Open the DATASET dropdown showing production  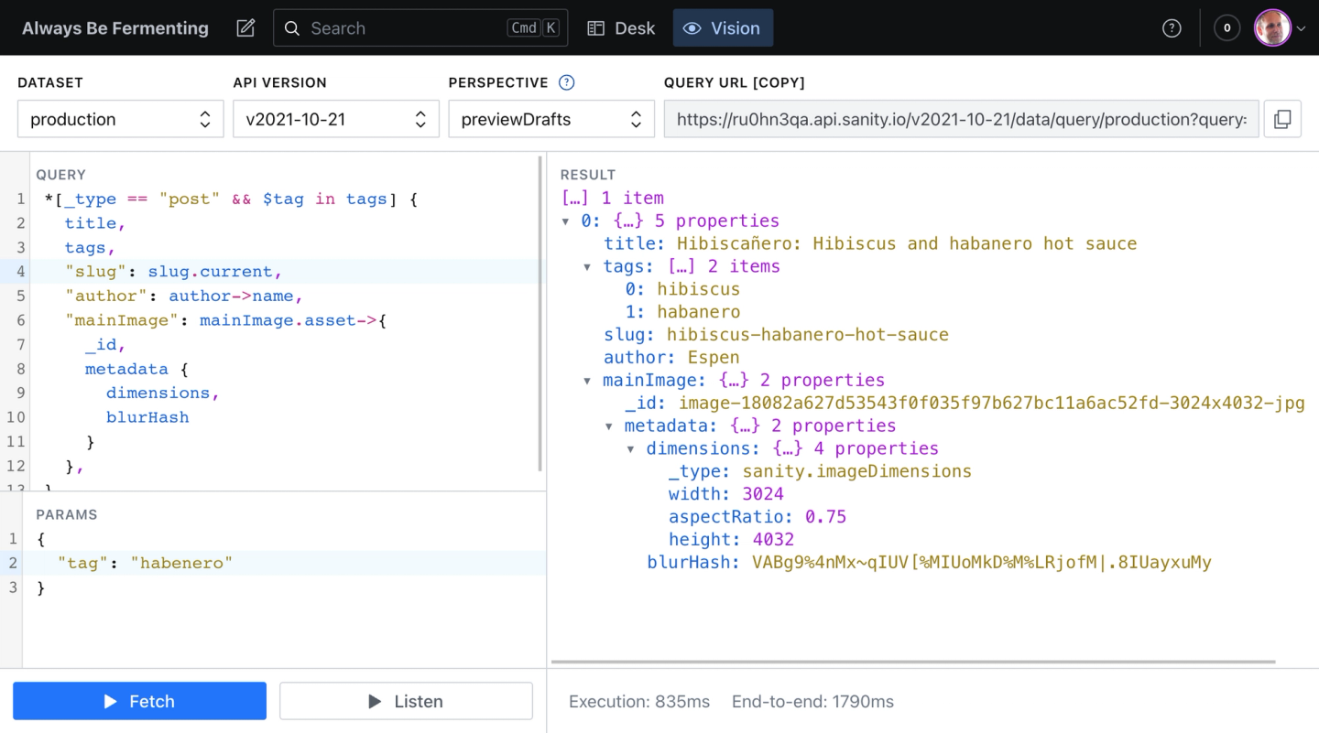click(x=120, y=118)
